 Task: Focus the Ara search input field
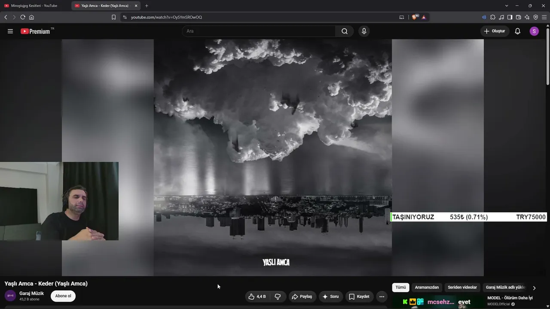point(259,31)
